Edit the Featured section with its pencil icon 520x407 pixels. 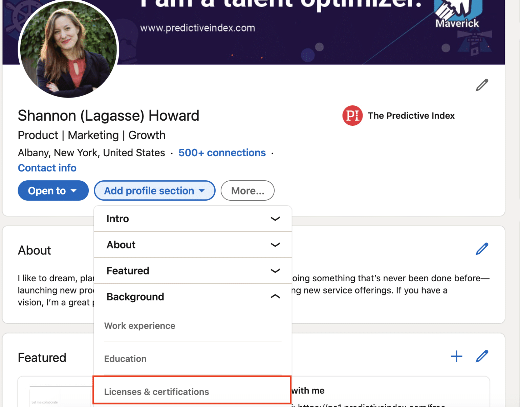pos(481,356)
